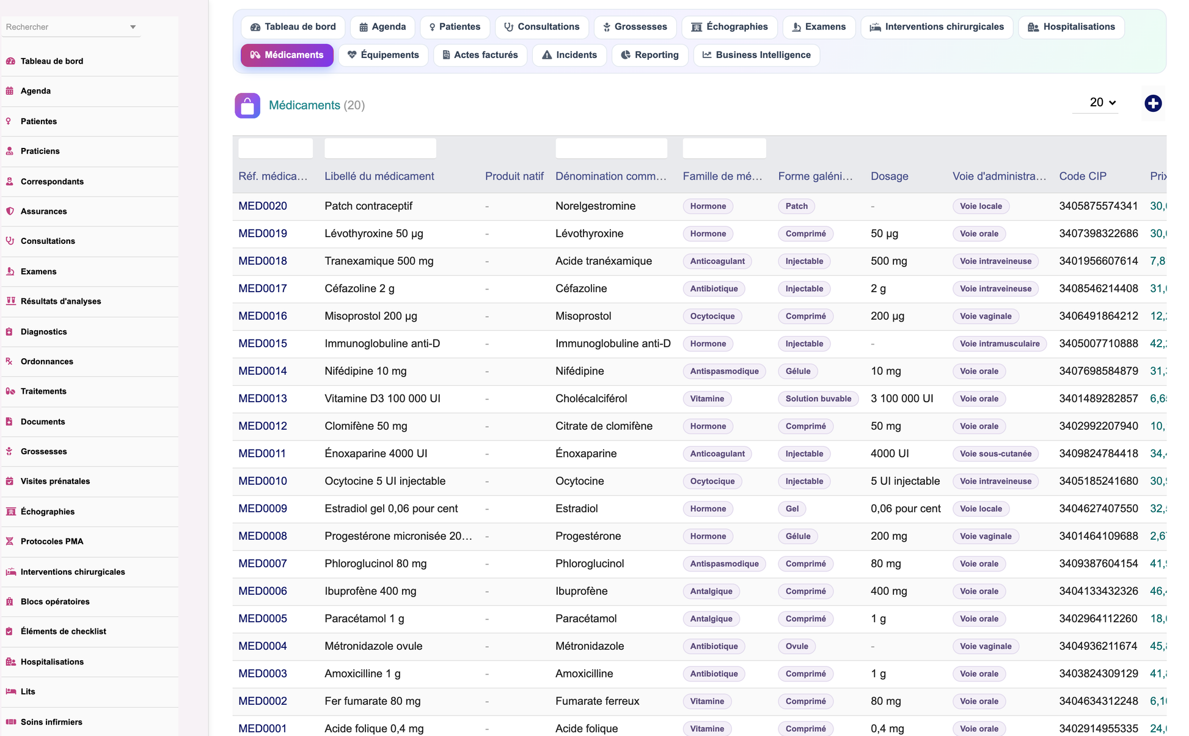
Task: Click Acide tranéxamique cell
Action: [x=604, y=261]
